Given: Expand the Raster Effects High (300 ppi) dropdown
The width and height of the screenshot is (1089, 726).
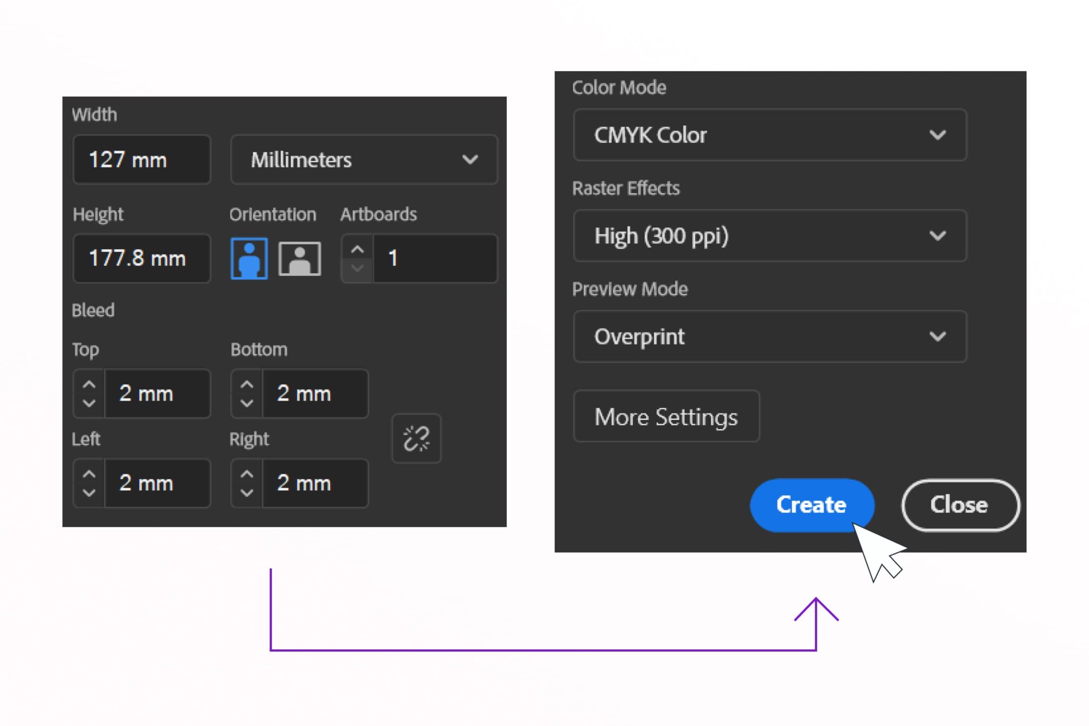Looking at the screenshot, I should (769, 236).
